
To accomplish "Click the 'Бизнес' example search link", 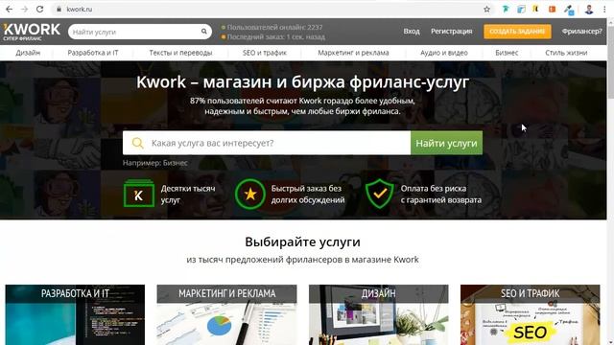I will click(x=175, y=163).
